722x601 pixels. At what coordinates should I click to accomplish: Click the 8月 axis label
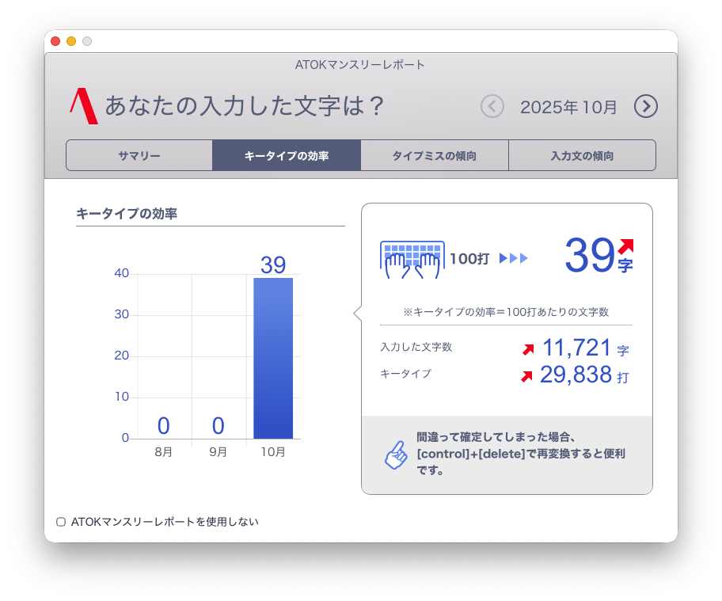coord(164,452)
